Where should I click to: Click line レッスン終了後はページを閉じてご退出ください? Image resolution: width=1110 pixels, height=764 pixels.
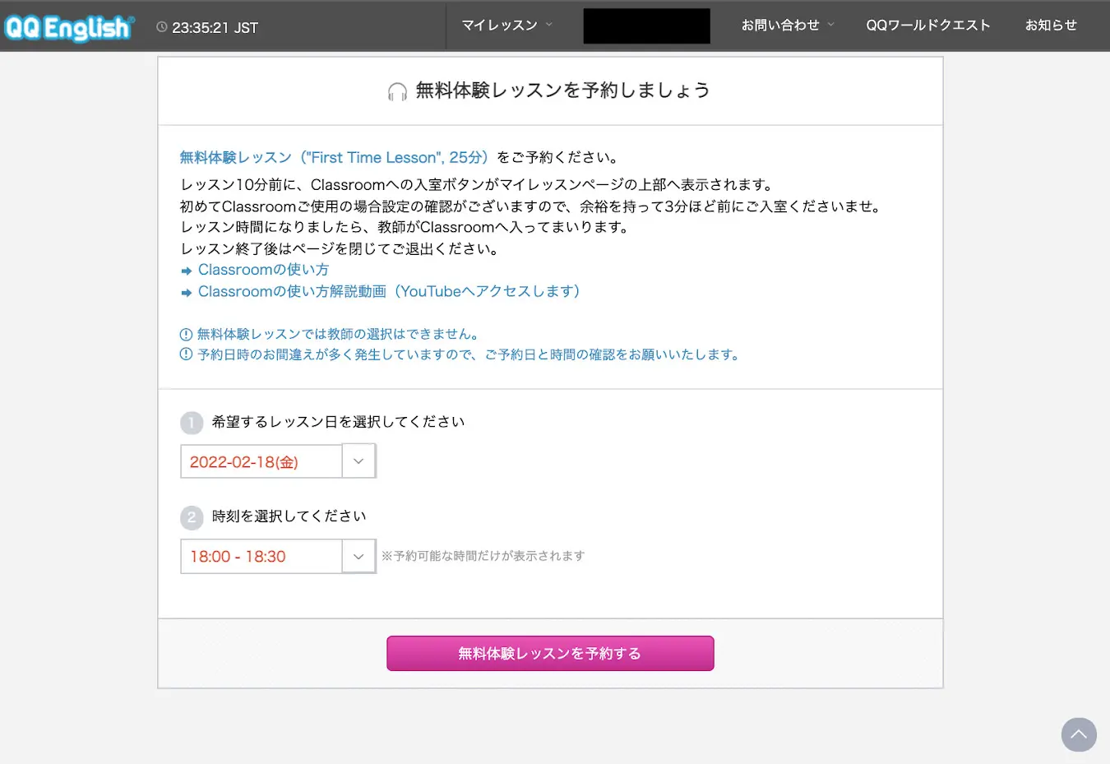(340, 248)
